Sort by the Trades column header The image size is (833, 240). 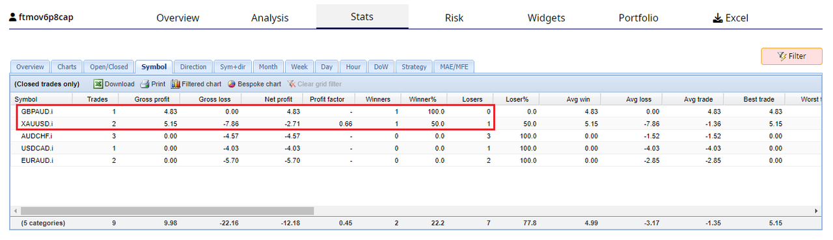click(x=94, y=99)
